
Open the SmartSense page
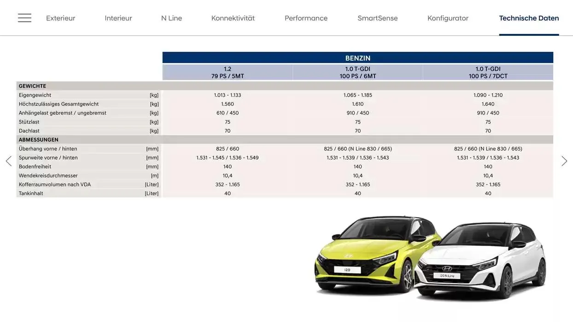click(x=378, y=17)
